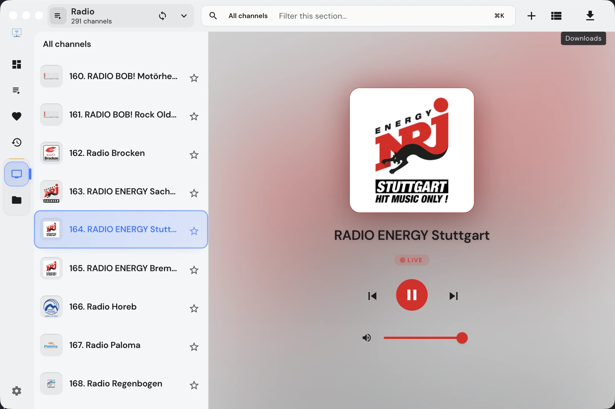Skip to previous channel
Image resolution: width=615 pixels, height=409 pixels.
372,296
